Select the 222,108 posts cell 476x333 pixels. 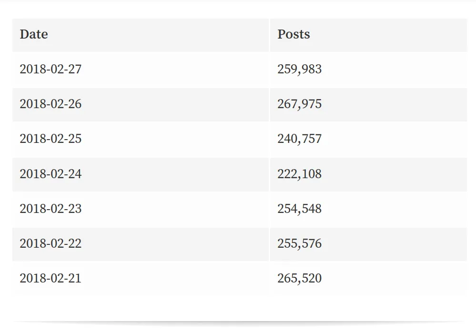click(x=299, y=174)
